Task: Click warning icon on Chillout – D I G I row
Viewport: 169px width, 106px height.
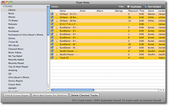Action: (x=57, y=14)
